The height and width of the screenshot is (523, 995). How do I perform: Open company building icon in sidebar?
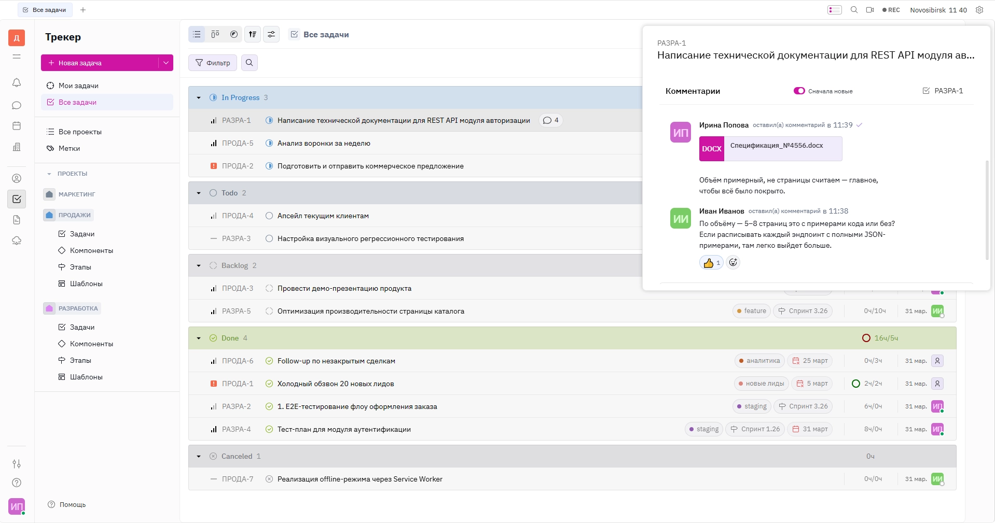click(x=17, y=147)
